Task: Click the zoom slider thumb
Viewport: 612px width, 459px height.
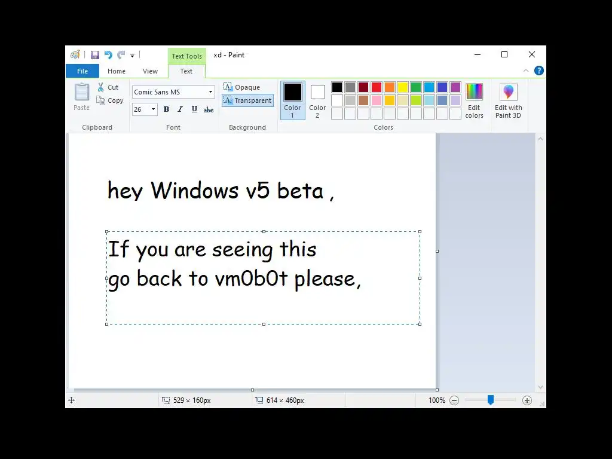Action: (491, 400)
